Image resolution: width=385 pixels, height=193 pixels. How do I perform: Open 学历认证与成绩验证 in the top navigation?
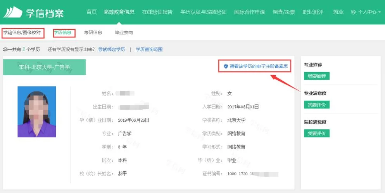tap(203, 12)
